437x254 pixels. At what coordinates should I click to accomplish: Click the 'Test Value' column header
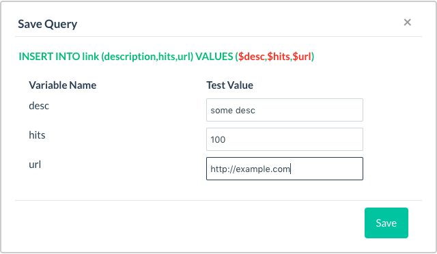pyautogui.click(x=229, y=85)
